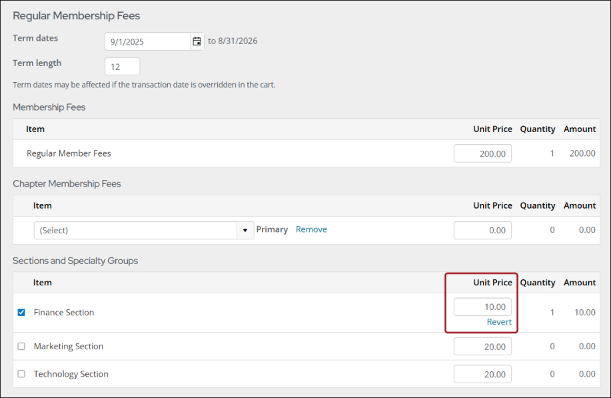611x398 pixels.
Task: Open the Term dates calendar picker
Action: point(197,41)
